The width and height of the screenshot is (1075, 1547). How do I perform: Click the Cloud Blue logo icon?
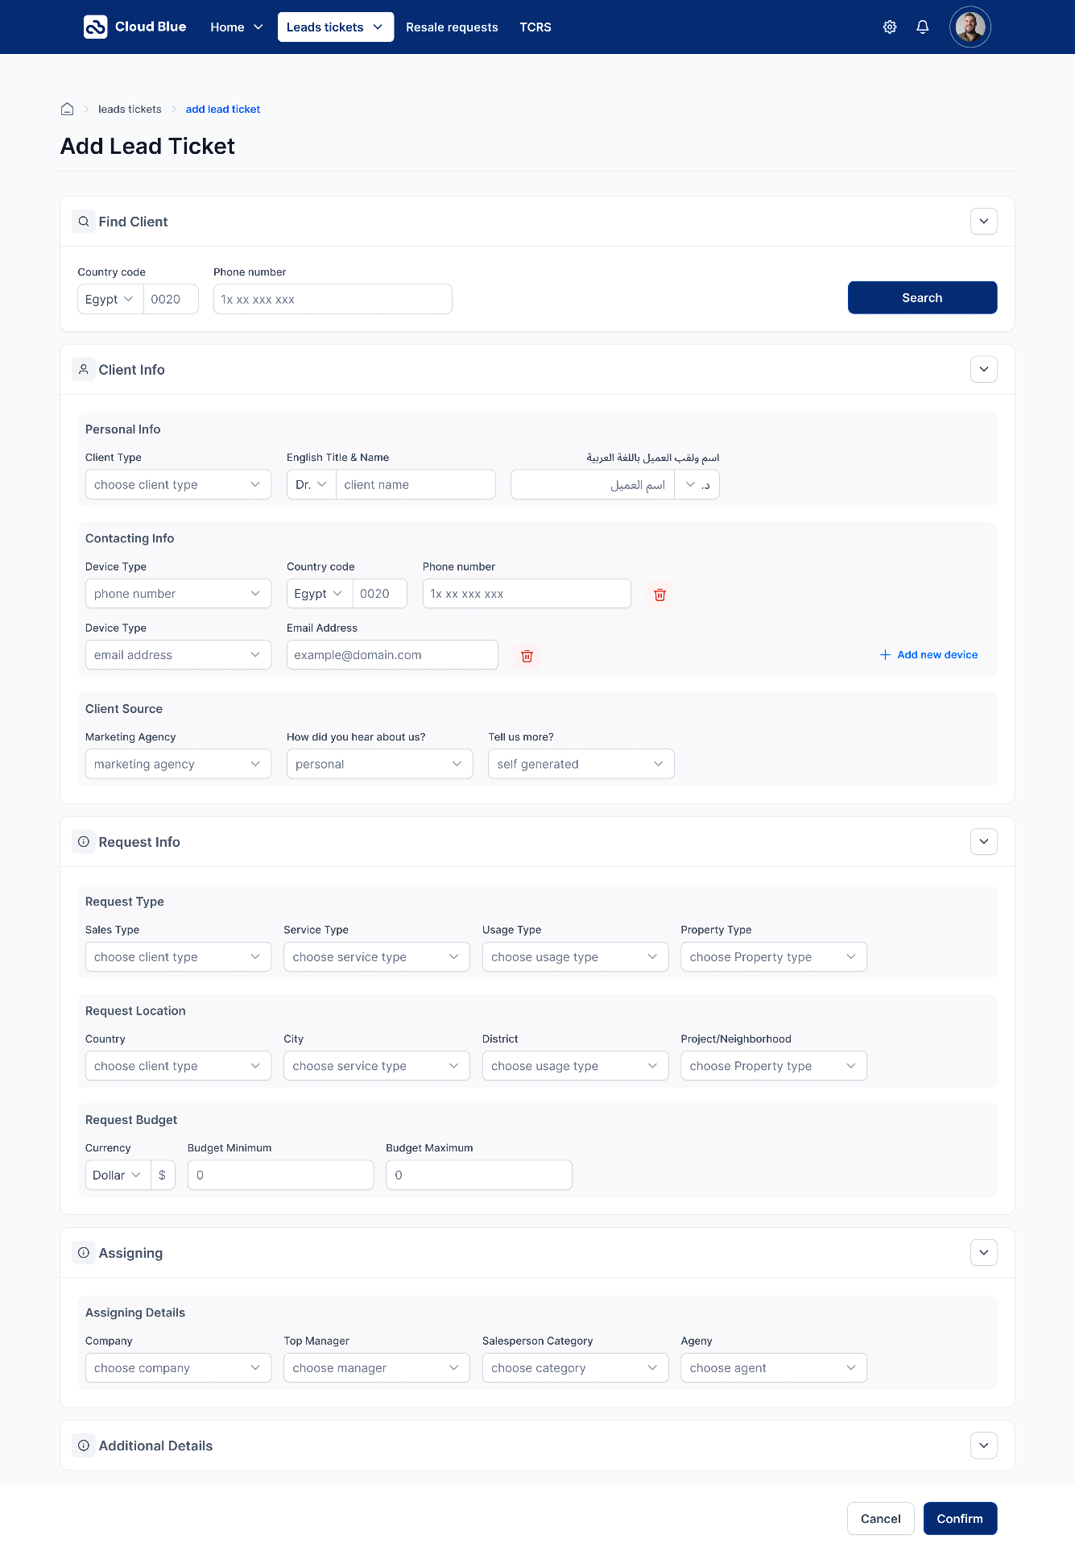(95, 27)
